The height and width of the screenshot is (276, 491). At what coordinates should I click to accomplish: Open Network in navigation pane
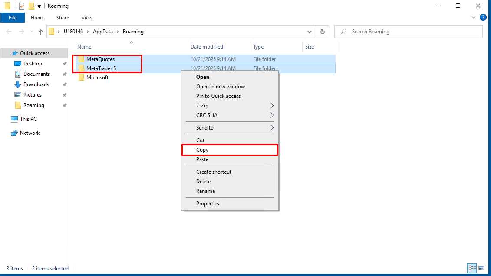(x=30, y=133)
